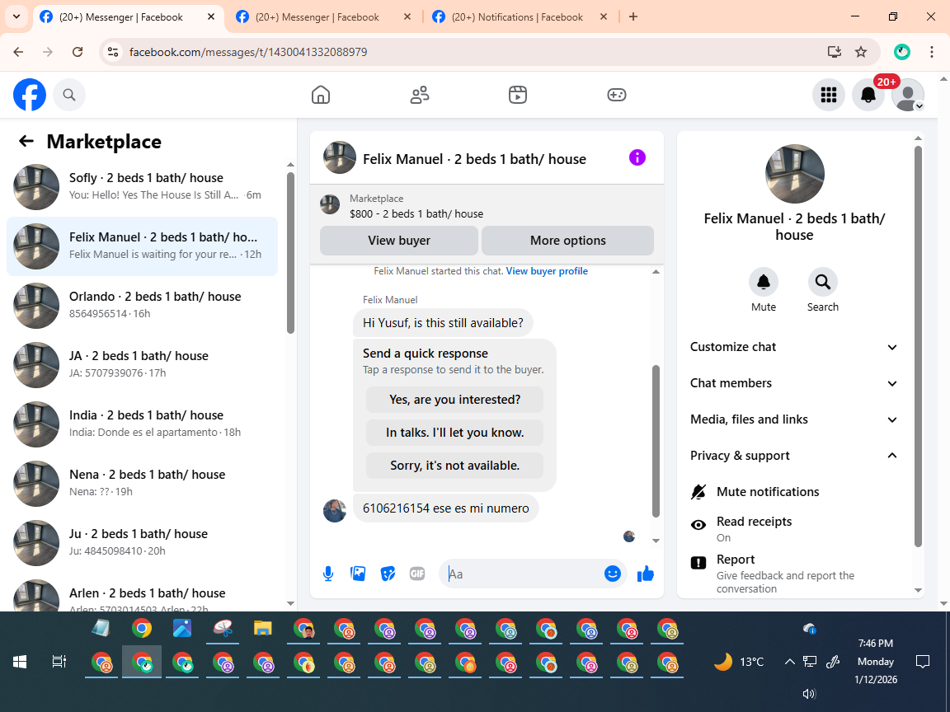Open the Gaming controller icon

pyautogui.click(x=616, y=95)
